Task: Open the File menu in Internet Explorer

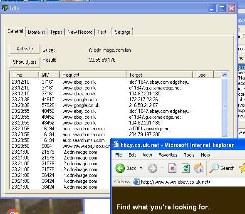Action: pyautogui.click(x=119, y=155)
